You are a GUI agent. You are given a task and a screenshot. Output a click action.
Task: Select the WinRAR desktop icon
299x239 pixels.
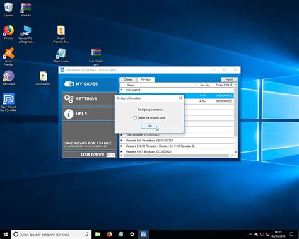pos(26,9)
